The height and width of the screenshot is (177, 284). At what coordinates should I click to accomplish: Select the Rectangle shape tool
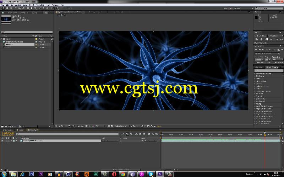[x=28, y=8]
